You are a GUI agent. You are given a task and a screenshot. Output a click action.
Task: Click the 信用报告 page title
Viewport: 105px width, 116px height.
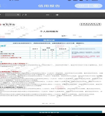pyautogui.click(x=49, y=6)
